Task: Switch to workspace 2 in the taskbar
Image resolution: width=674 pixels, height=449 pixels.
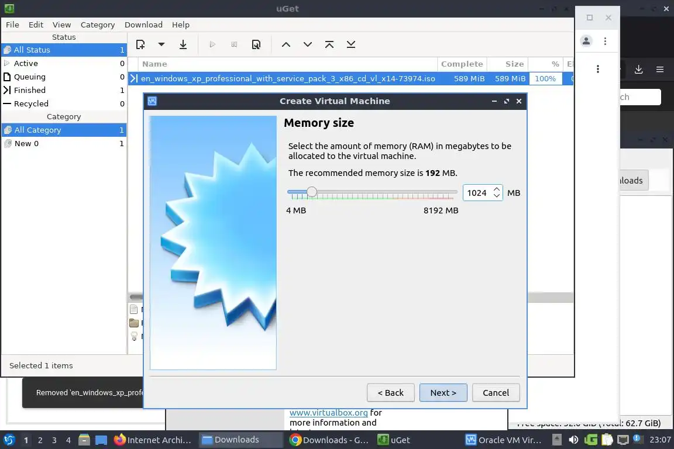Action: click(x=40, y=440)
